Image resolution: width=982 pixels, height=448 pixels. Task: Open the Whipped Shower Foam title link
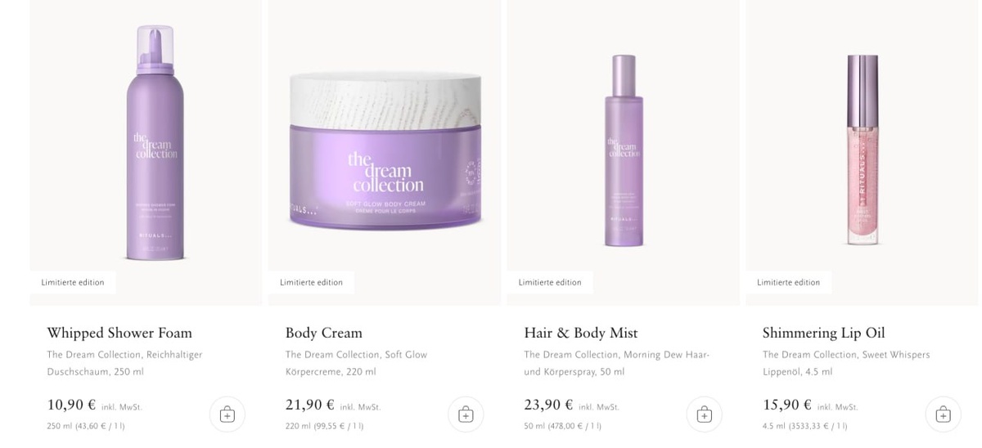tap(119, 333)
